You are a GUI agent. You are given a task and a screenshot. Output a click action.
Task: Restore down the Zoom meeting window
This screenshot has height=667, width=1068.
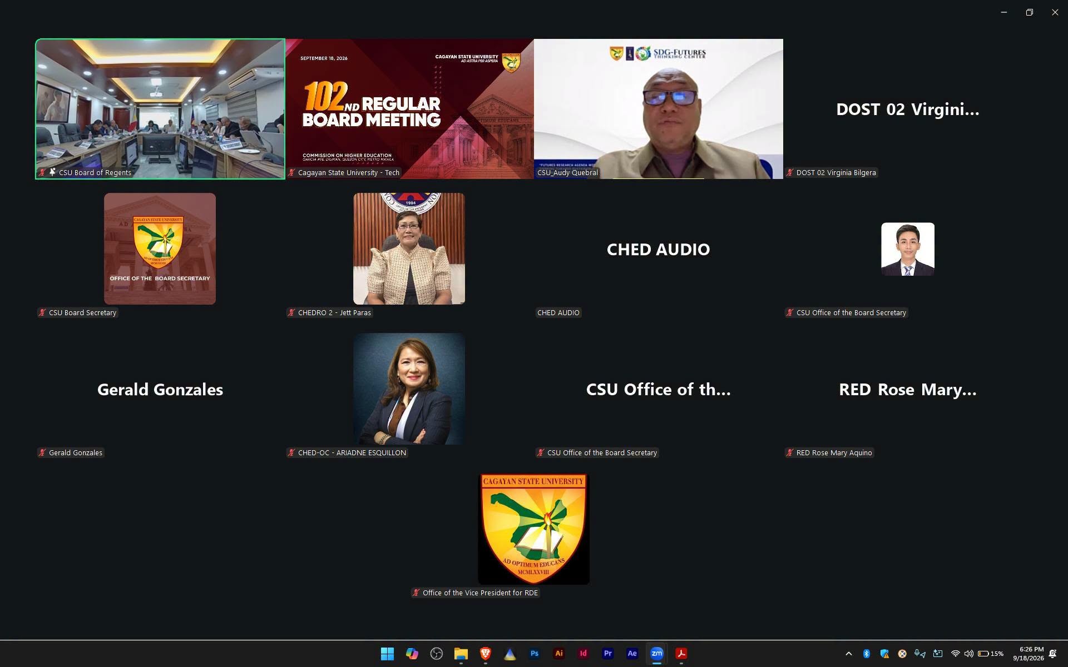[x=1029, y=12]
